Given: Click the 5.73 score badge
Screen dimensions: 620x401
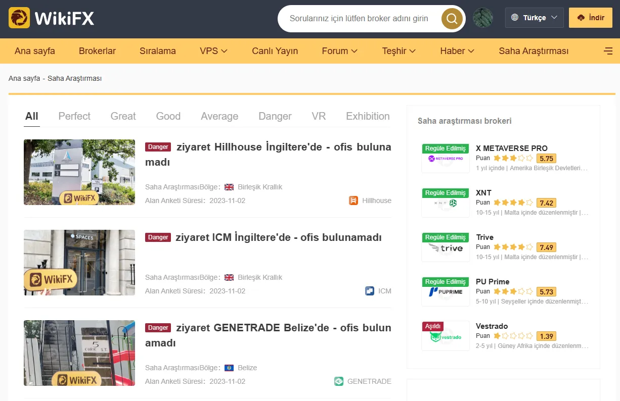Looking at the screenshot, I should pos(546,291).
